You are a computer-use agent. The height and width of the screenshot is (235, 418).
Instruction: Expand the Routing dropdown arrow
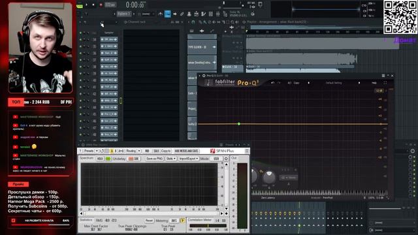pyautogui.click(x=139, y=151)
